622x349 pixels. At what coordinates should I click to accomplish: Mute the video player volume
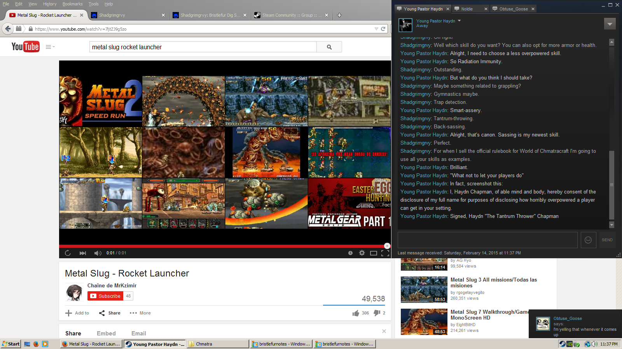(98, 253)
